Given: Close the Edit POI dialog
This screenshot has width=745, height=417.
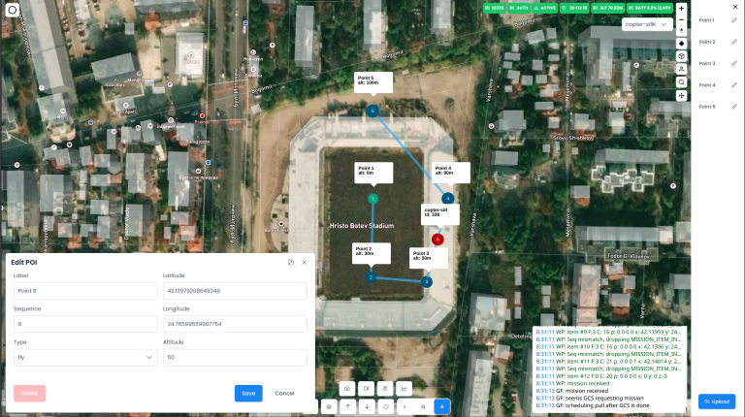Looking at the screenshot, I should click(x=305, y=262).
